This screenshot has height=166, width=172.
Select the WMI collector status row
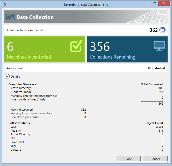click(x=13, y=127)
